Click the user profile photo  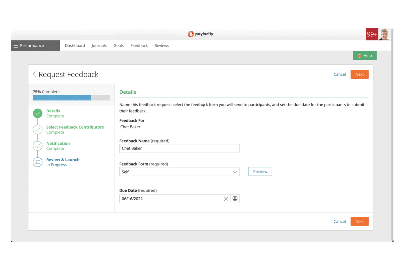pyautogui.click(x=384, y=34)
